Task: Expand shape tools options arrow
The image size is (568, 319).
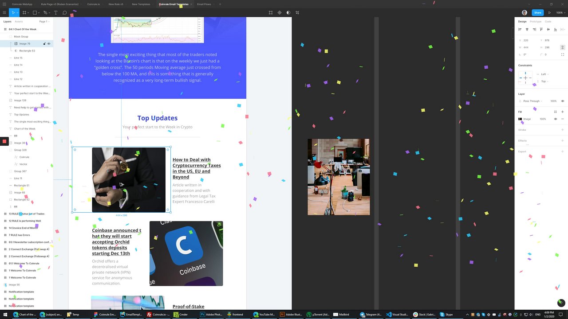Action: coord(39,12)
